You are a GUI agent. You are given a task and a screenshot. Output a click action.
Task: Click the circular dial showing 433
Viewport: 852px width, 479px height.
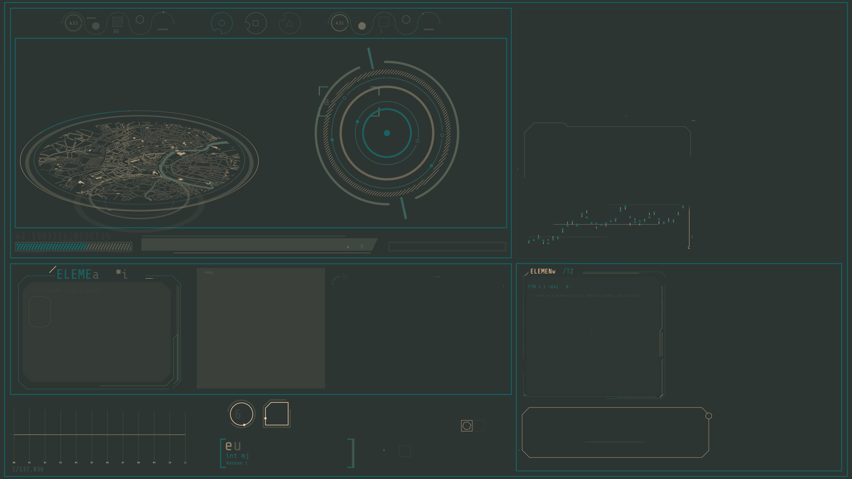coord(73,23)
